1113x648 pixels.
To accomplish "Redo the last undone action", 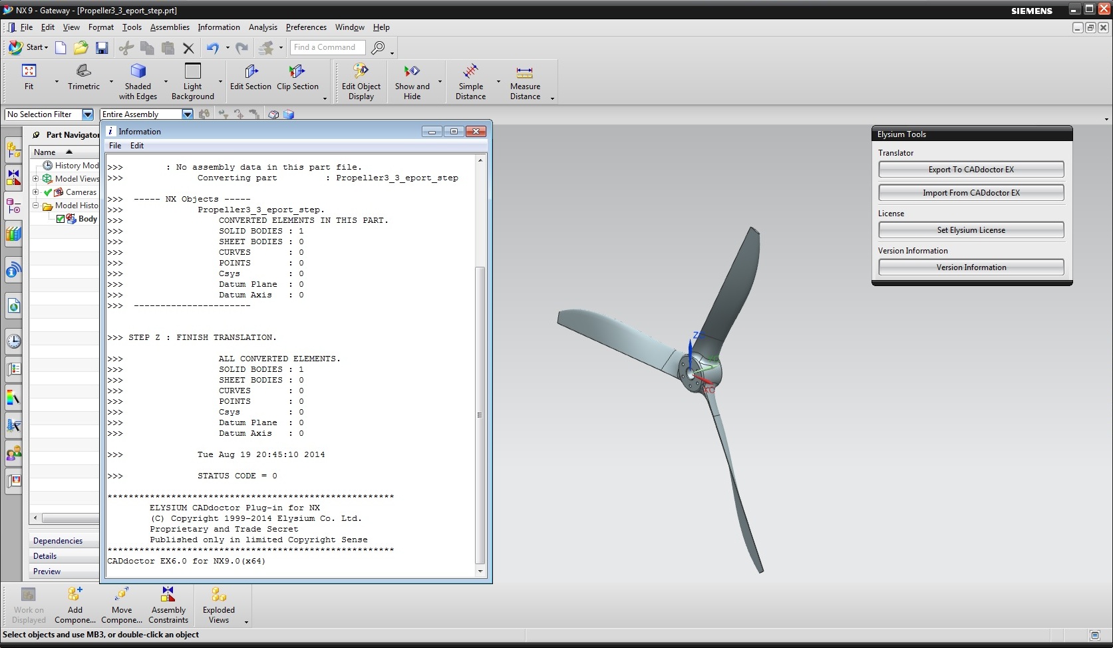I will click(x=242, y=47).
